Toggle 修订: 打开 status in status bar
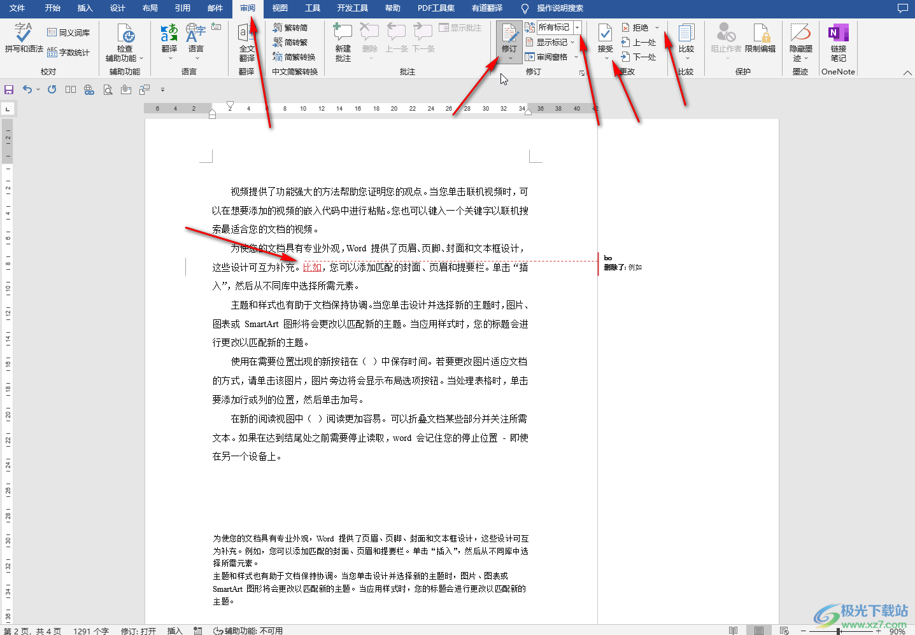Screen dimensions: 915x635 (138, 631)
